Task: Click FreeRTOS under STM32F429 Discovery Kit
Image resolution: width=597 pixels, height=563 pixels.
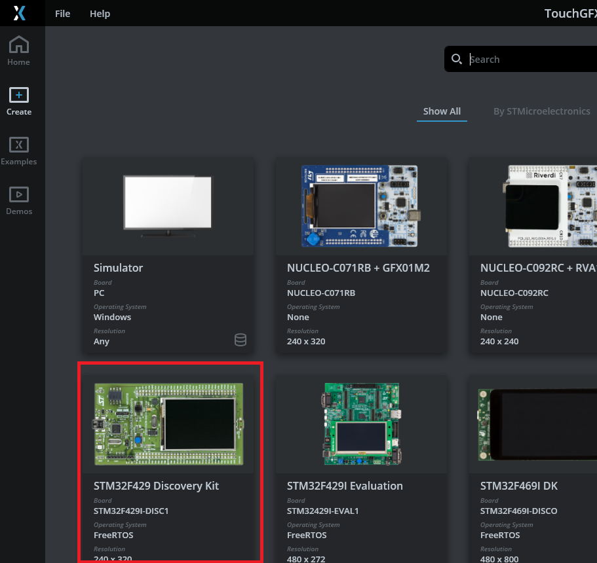Action: pyautogui.click(x=113, y=536)
